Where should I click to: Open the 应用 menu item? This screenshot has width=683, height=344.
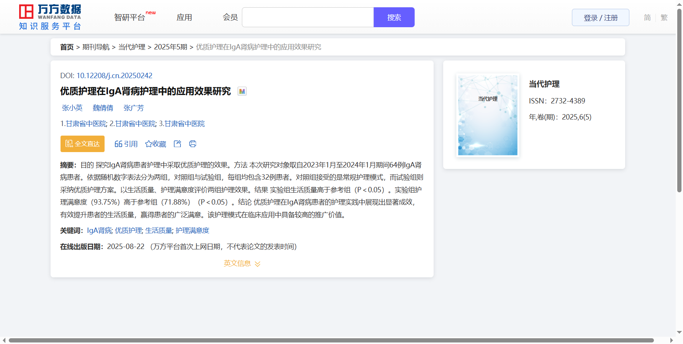[x=184, y=17]
